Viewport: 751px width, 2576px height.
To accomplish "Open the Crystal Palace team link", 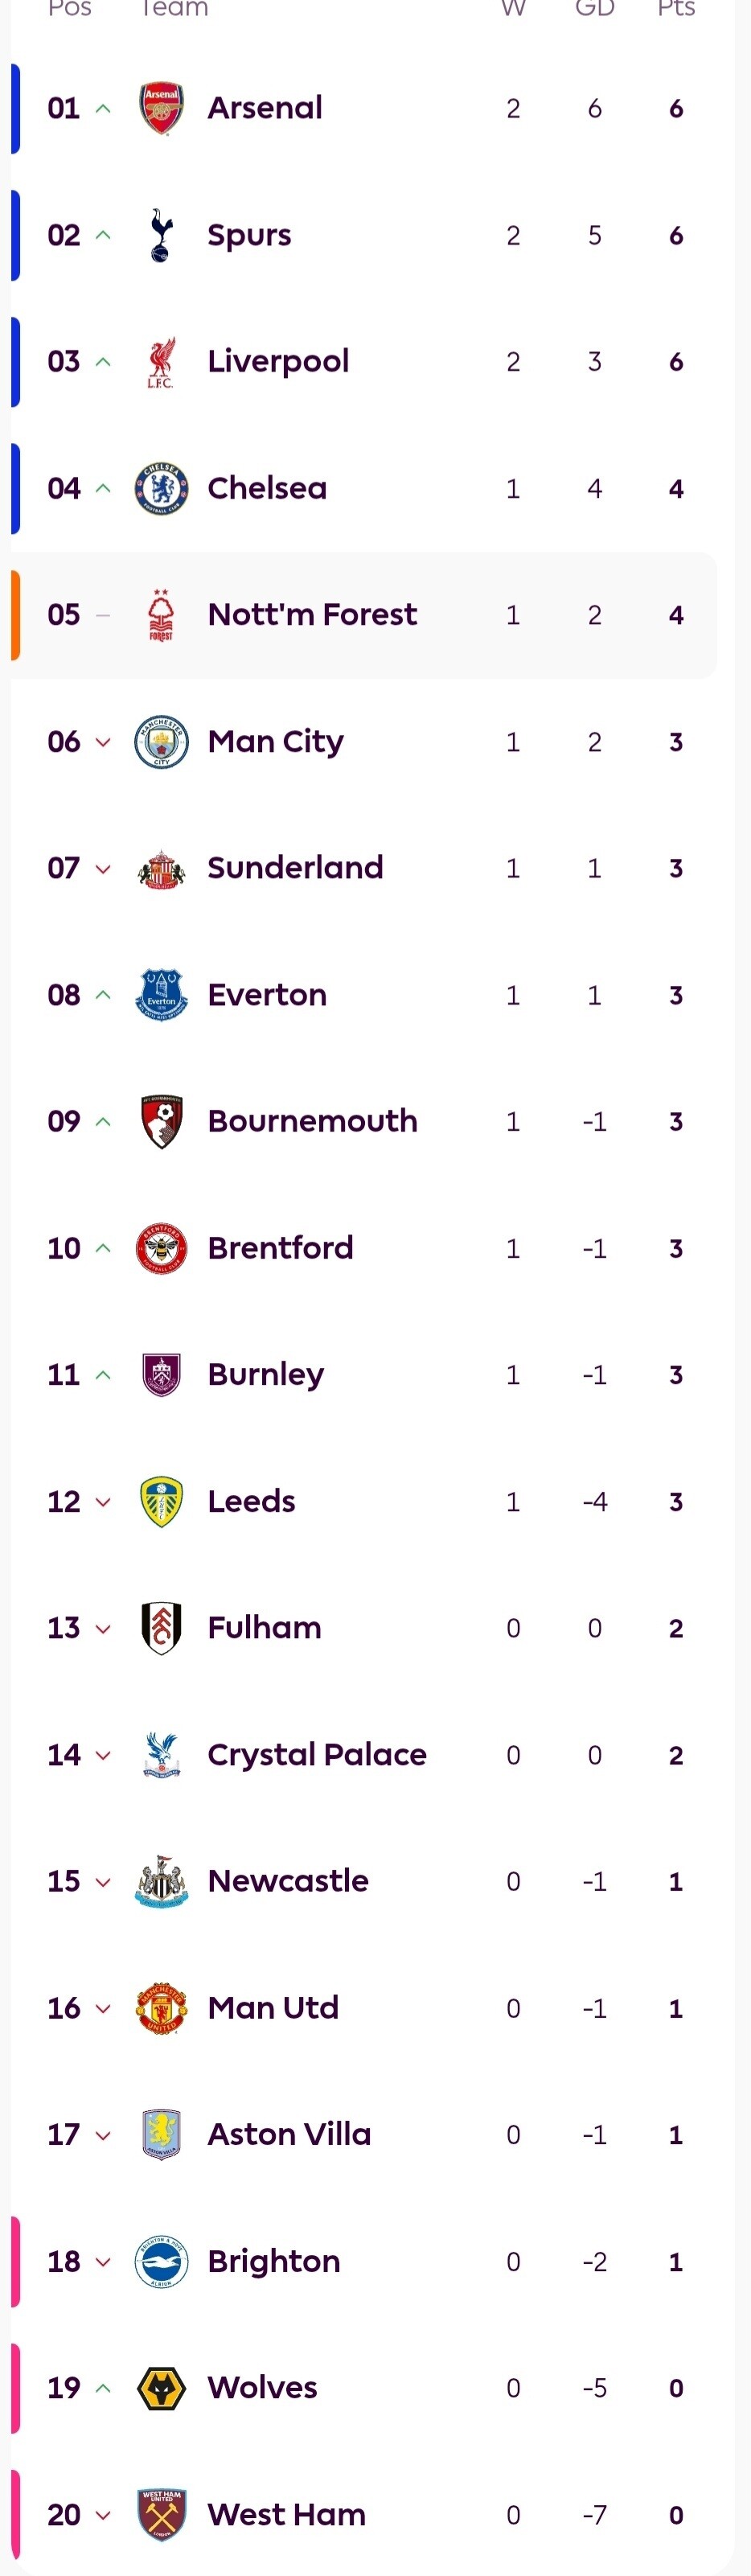I will click(317, 1755).
